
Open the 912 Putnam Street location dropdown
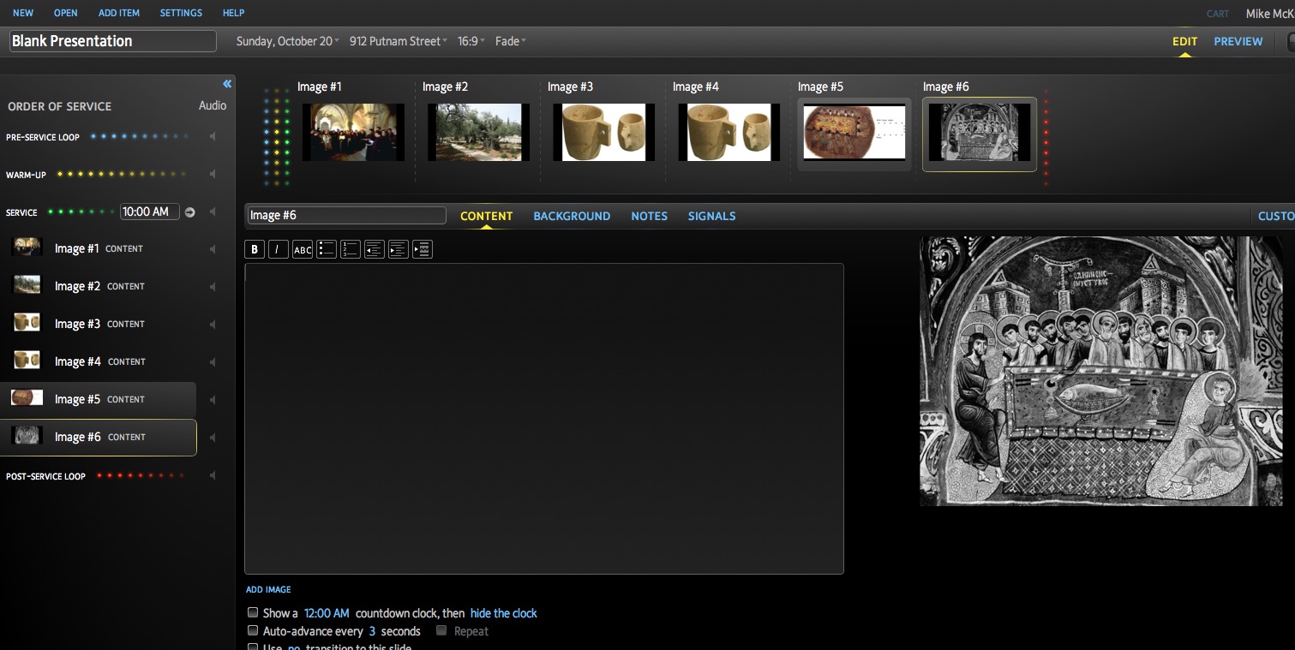pos(398,41)
